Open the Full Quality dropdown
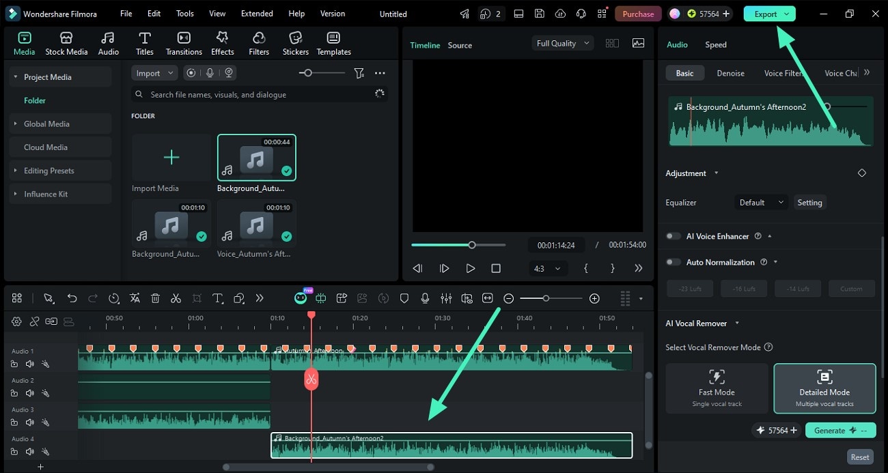 (x=563, y=43)
